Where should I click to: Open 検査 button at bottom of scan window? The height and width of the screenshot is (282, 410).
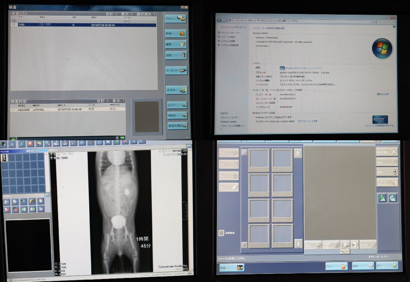click(x=232, y=267)
